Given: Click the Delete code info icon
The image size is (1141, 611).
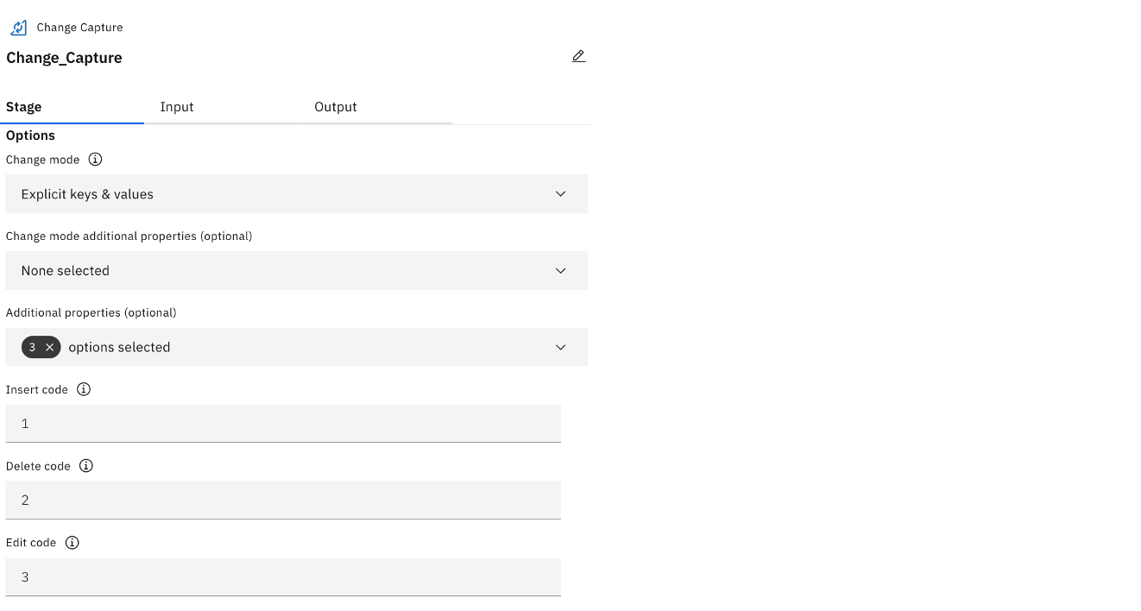Looking at the screenshot, I should point(85,465).
